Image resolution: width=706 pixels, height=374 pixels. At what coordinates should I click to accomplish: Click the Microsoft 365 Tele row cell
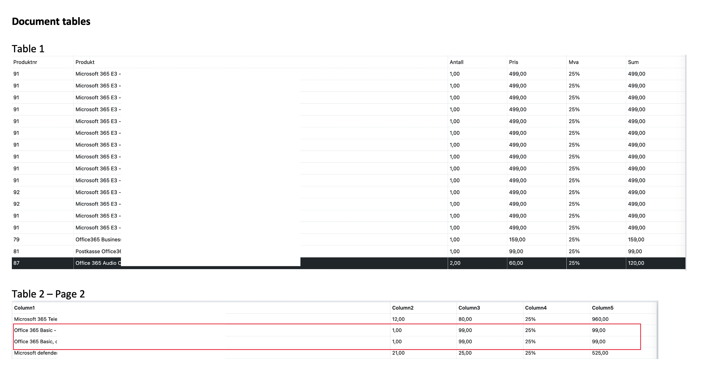point(36,319)
